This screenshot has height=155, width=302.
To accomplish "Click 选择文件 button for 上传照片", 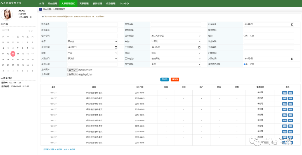I will [72, 70].
